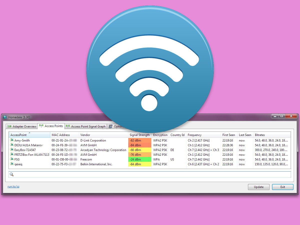This screenshot has height=225, width=300.
Task: Sort by Encryption column header
Action: tap(160, 135)
